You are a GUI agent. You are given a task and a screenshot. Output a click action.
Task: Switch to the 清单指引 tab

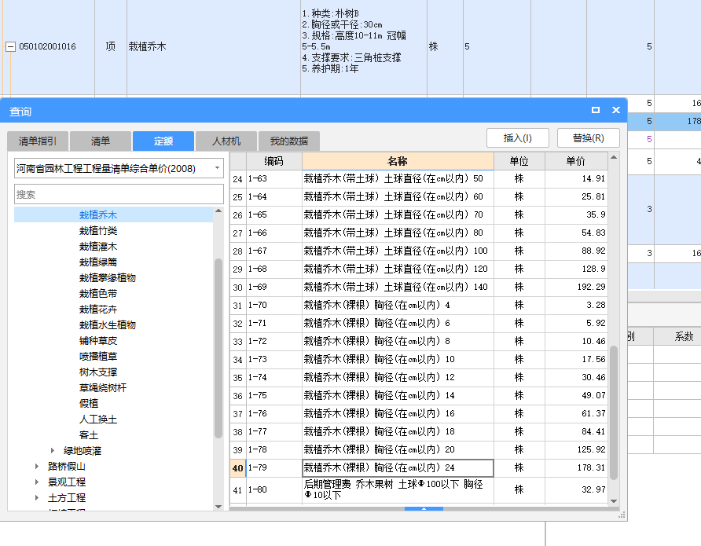pyautogui.click(x=38, y=141)
